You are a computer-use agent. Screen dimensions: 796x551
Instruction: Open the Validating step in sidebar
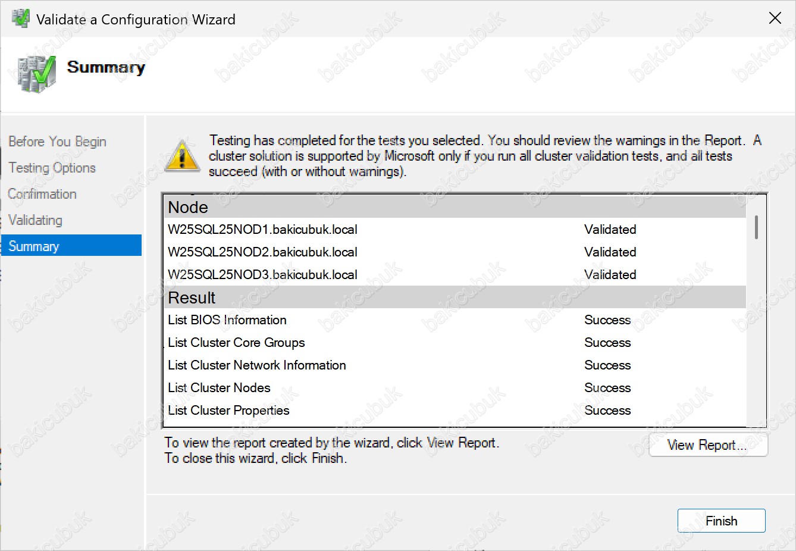point(36,220)
